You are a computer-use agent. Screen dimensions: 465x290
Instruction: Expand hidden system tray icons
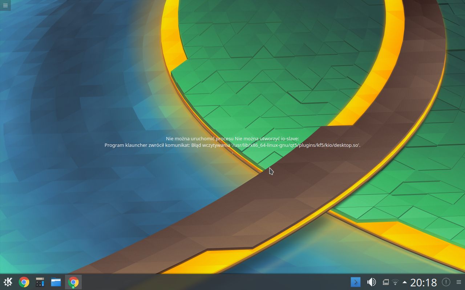coord(405,282)
